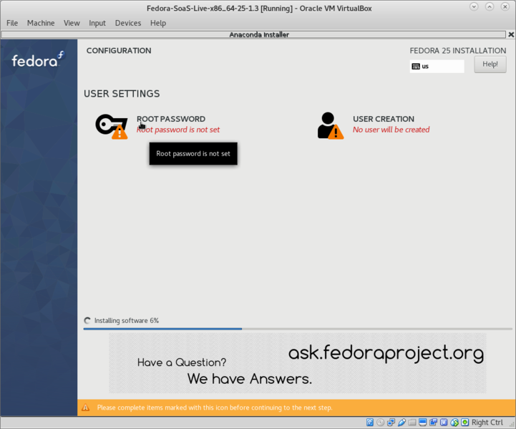
Task: Open the Devices menu
Action: [x=128, y=23]
